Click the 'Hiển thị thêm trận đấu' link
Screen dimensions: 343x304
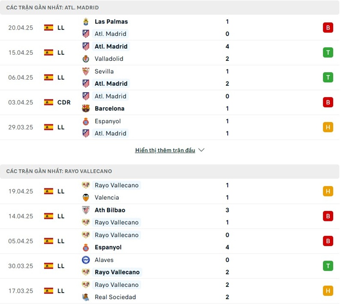pos(165,150)
